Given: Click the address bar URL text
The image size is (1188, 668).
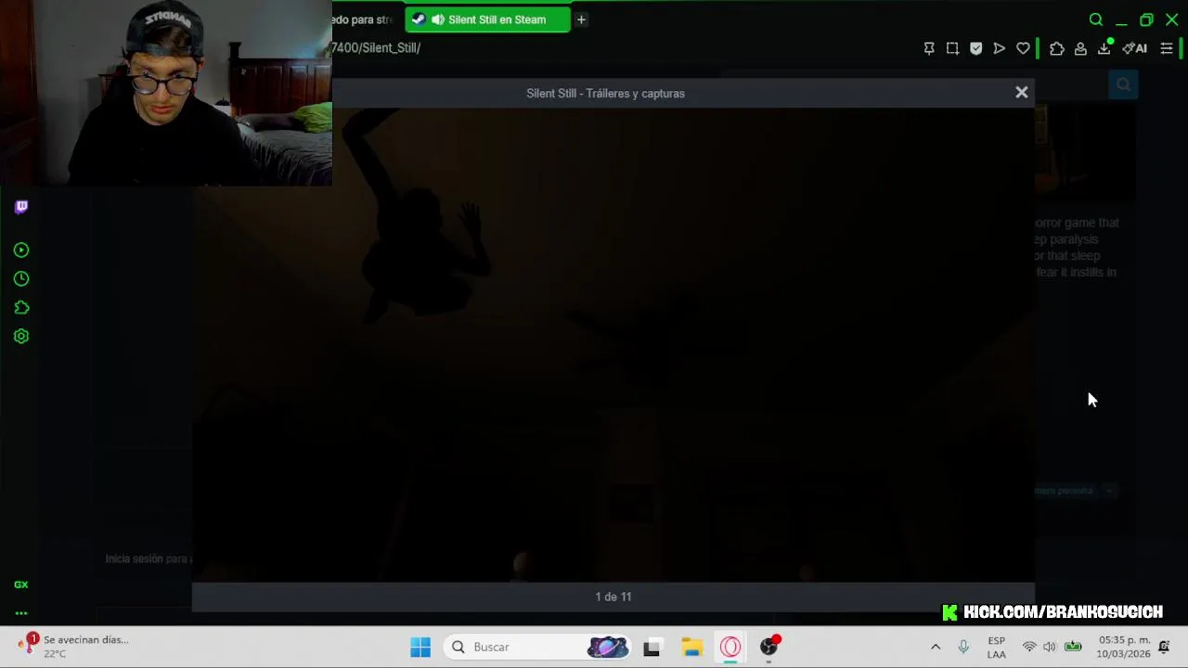Looking at the screenshot, I should click(x=376, y=48).
